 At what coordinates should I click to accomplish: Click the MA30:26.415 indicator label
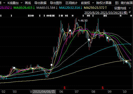(24, 8)
